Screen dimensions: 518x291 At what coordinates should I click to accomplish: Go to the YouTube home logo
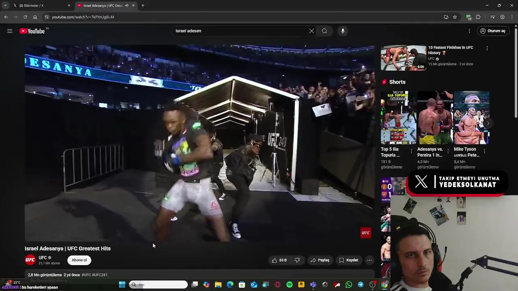point(32,31)
